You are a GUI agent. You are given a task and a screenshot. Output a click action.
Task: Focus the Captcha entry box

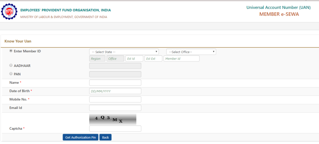[115, 128]
